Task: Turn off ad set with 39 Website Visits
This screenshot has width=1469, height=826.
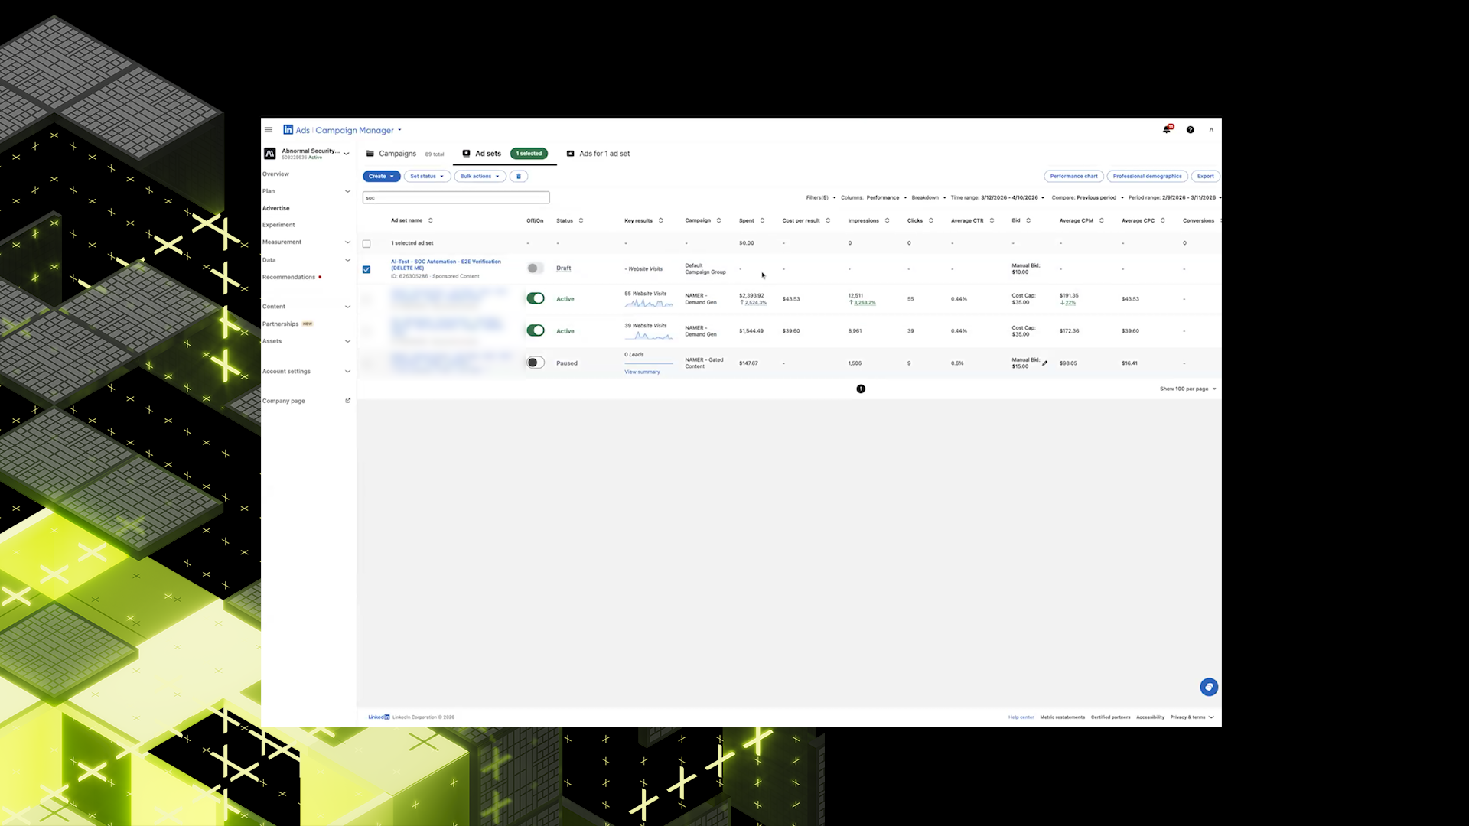Action: pyautogui.click(x=536, y=331)
